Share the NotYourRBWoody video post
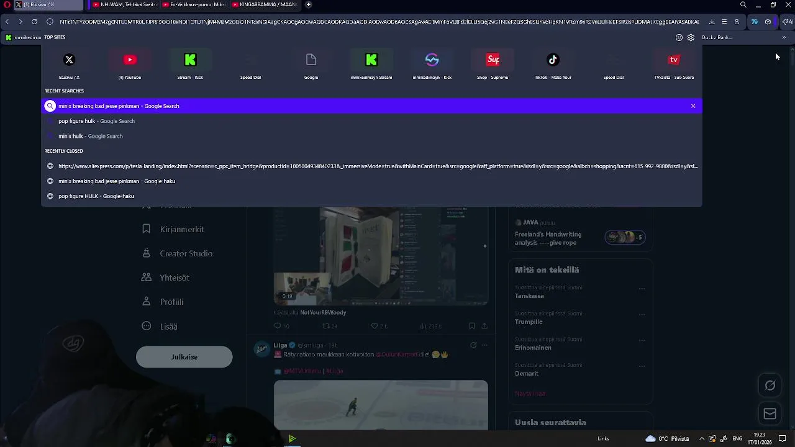 [x=484, y=326]
